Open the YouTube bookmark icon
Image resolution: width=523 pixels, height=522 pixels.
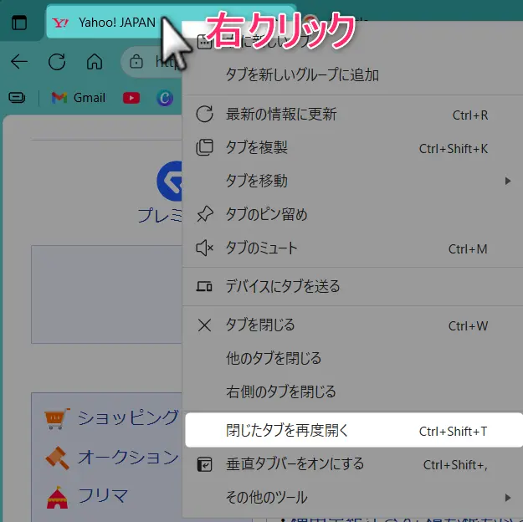(131, 98)
